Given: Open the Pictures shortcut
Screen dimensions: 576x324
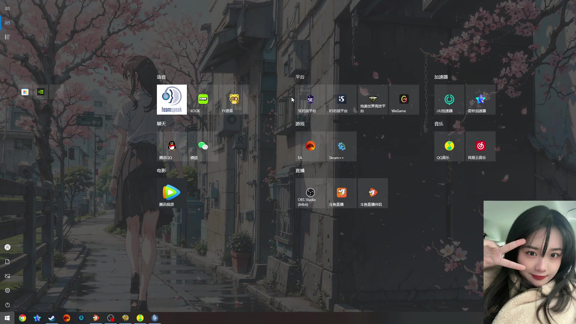Looking at the screenshot, I should (7, 276).
